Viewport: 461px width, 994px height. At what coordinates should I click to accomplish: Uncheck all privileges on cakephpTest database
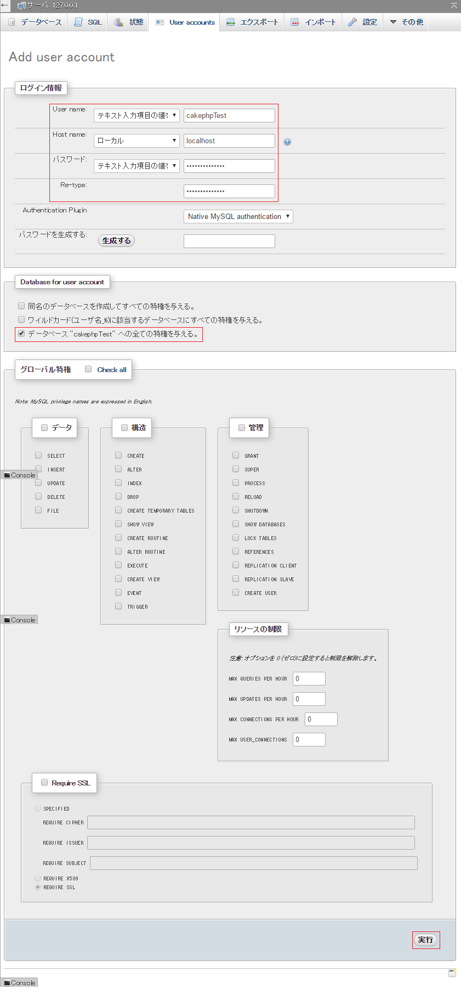pyautogui.click(x=21, y=333)
